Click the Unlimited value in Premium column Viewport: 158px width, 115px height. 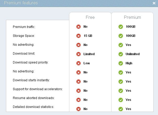[x=133, y=54]
